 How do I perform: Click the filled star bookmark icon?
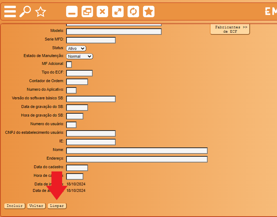point(149,11)
